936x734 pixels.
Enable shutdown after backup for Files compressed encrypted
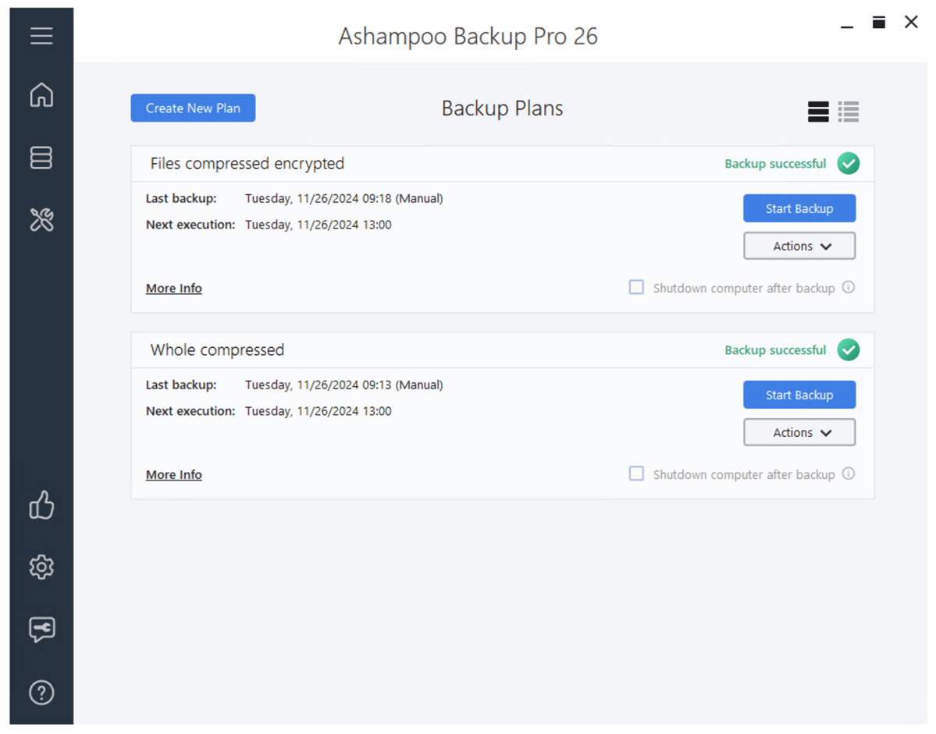tap(636, 288)
